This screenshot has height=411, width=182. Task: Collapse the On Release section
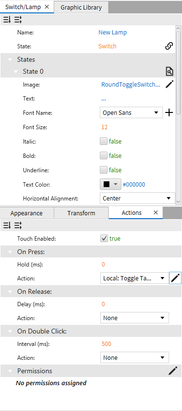[x=10, y=291]
